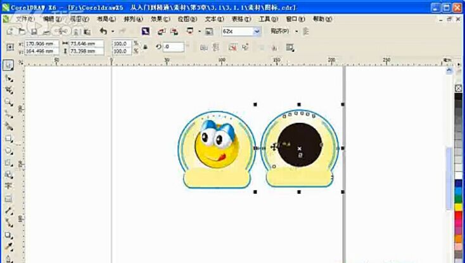Select the Dimension tool
465x263 pixels.
(9, 210)
